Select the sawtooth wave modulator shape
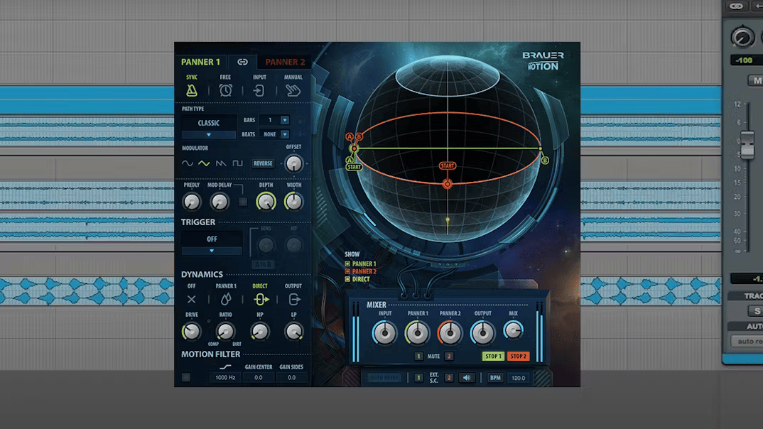Screen dimensions: 763x429 coord(221,163)
